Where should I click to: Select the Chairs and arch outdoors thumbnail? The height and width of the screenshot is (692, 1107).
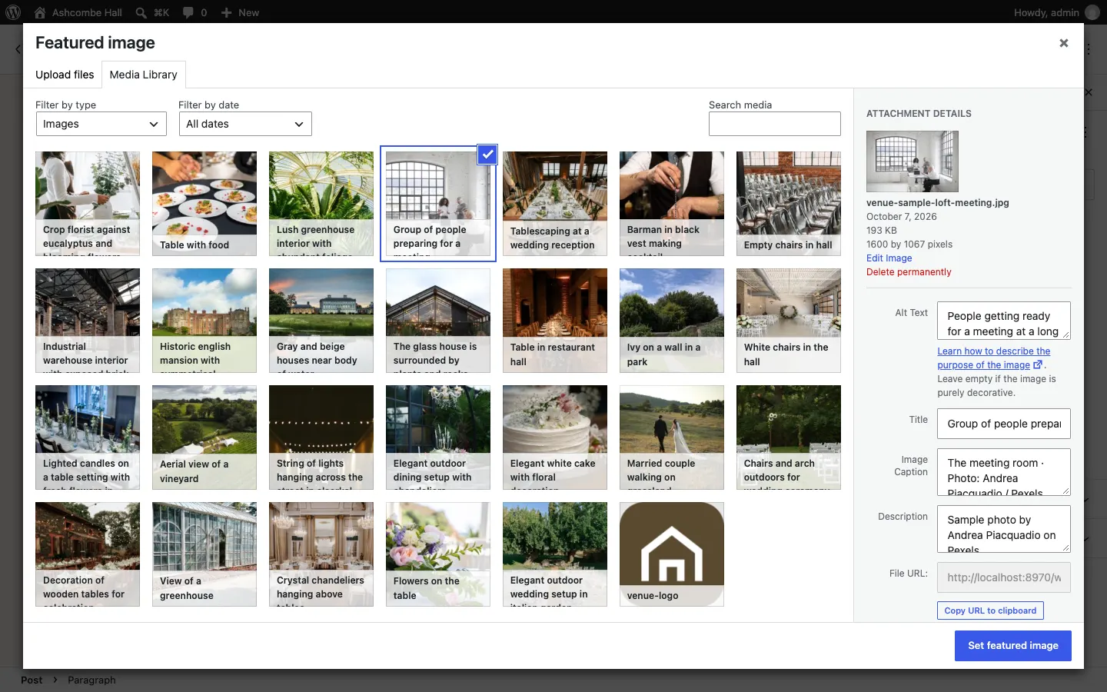click(x=789, y=437)
